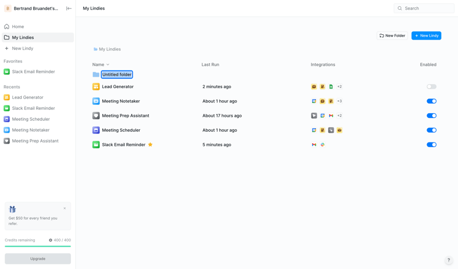
Task: Click the My Lindies breadcrumb text
Action: (110, 49)
